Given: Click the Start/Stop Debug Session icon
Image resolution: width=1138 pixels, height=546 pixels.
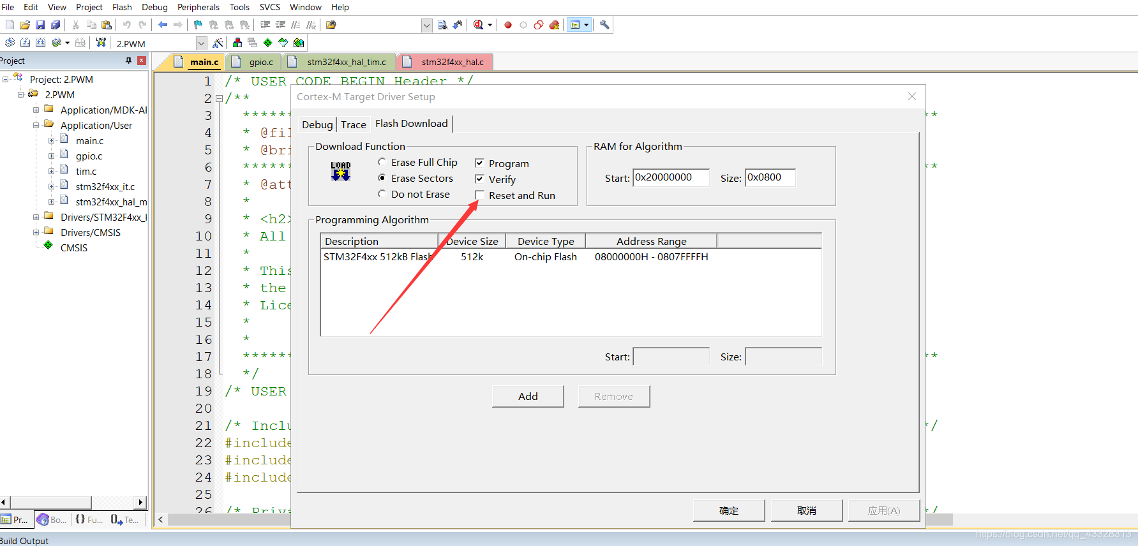Looking at the screenshot, I should [x=479, y=25].
